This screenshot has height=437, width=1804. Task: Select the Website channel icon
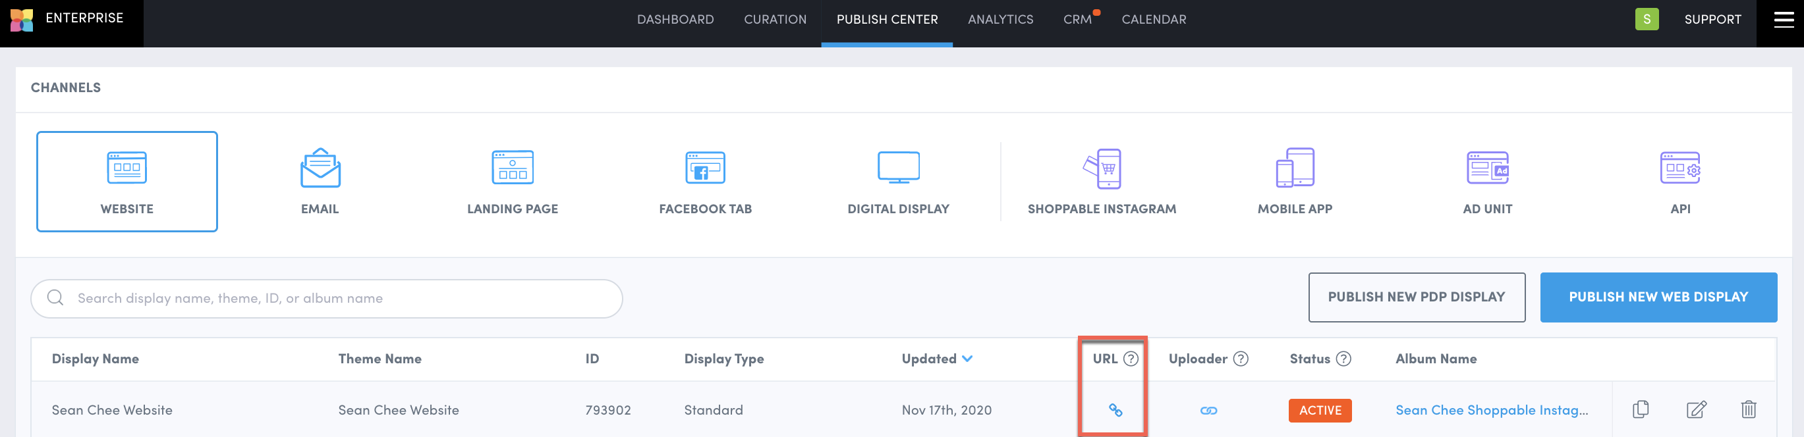tap(127, 168)
